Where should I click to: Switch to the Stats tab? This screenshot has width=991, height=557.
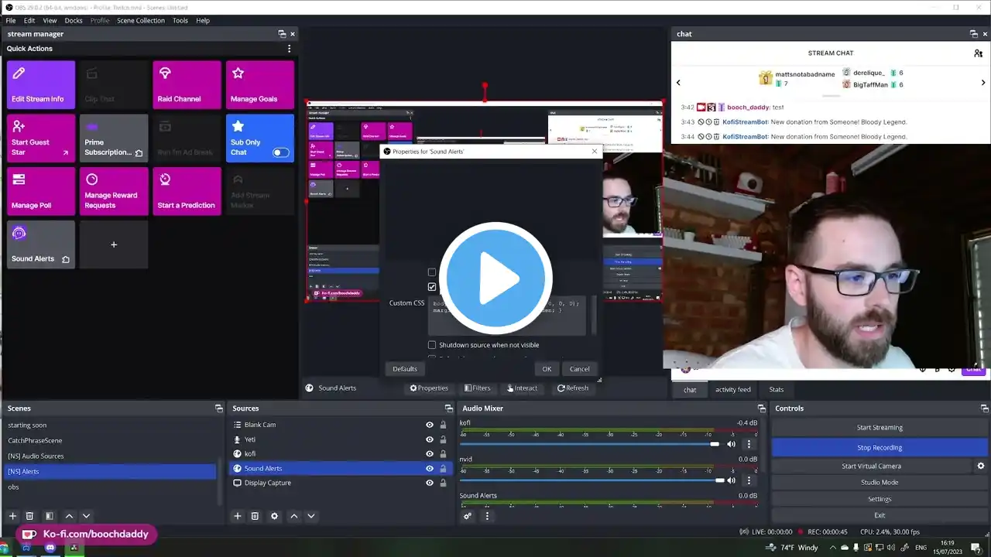[x=776, y=390]
